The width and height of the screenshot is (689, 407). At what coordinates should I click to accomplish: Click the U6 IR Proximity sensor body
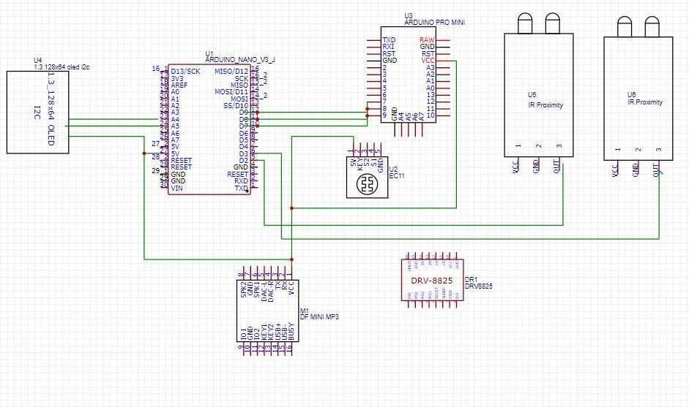pyautogui.click(x=638, y=99)
